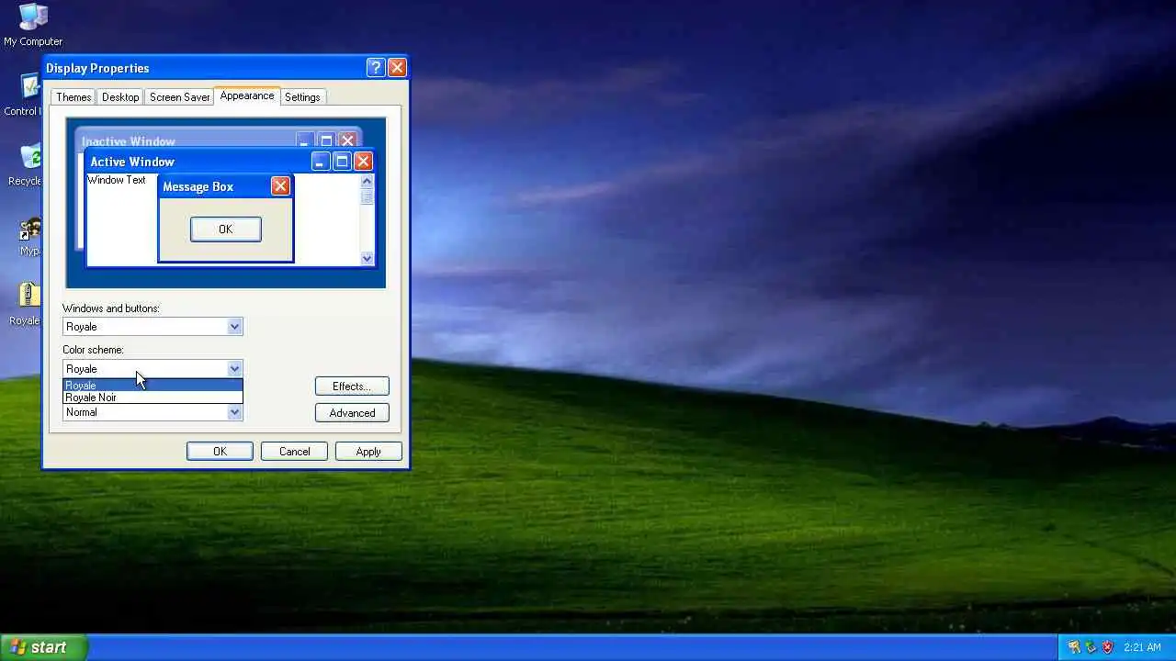Click the preview Active Window maximize icon
The width and height of the screenshot is (1176, 661).
(342, 162)
